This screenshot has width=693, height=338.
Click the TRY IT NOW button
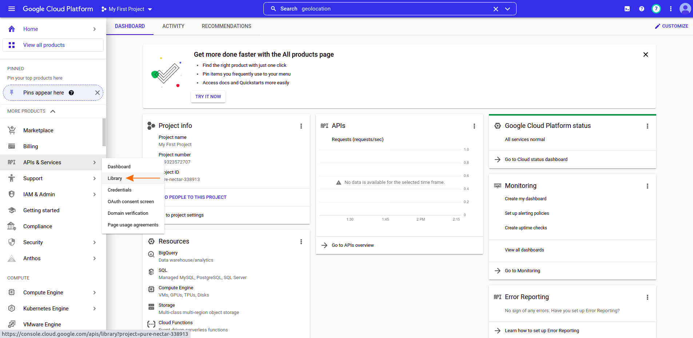pos(208,97)
